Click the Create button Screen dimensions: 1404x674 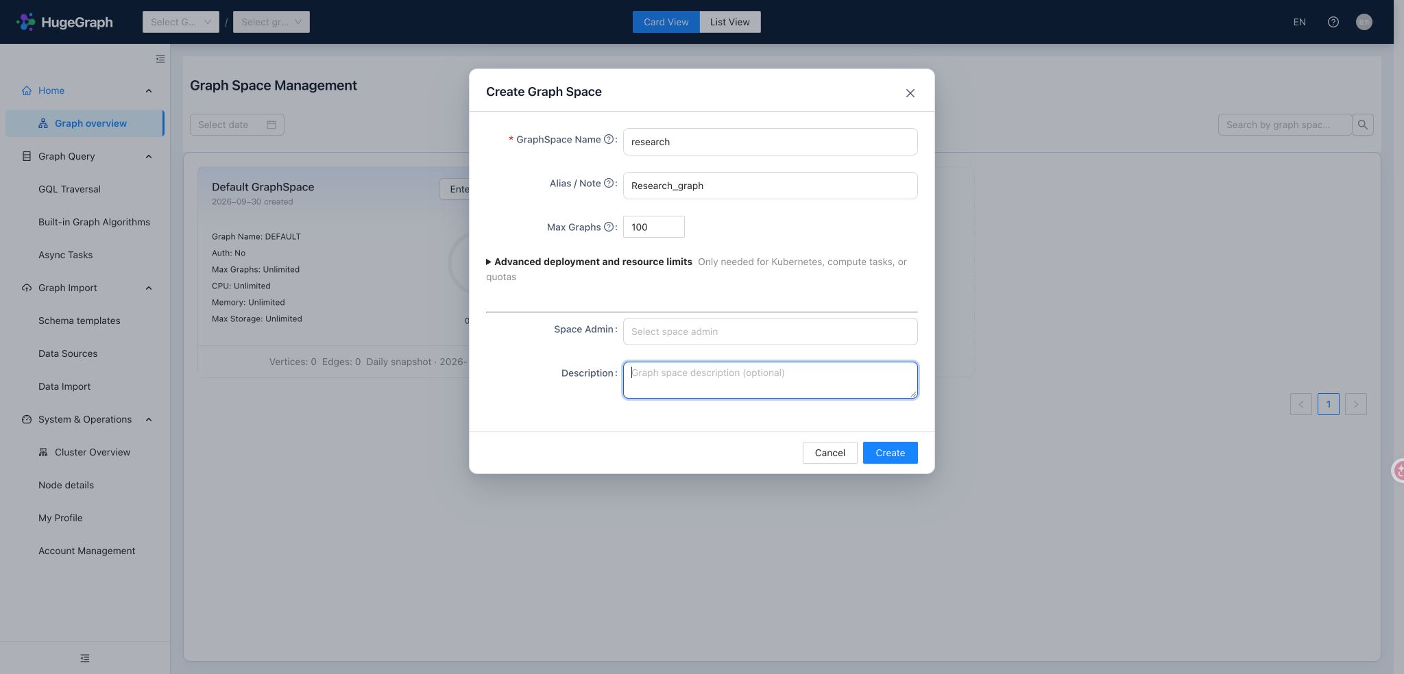tap(890, 453)
